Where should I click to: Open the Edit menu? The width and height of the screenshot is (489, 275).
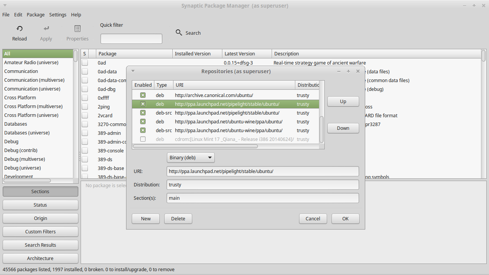(18, 15)
